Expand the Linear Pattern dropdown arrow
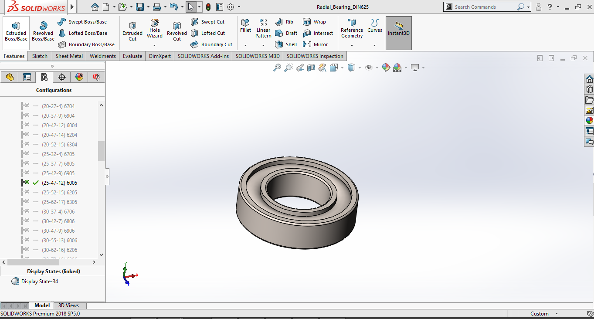Image resolution: width=594 pixels, height=319 pixels. (x=263, y=45)
